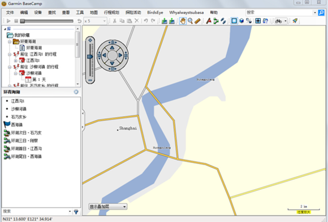Toggle 2D map view button
The height and width of the screenshot is (222, 328).
(x=234, y=21)
